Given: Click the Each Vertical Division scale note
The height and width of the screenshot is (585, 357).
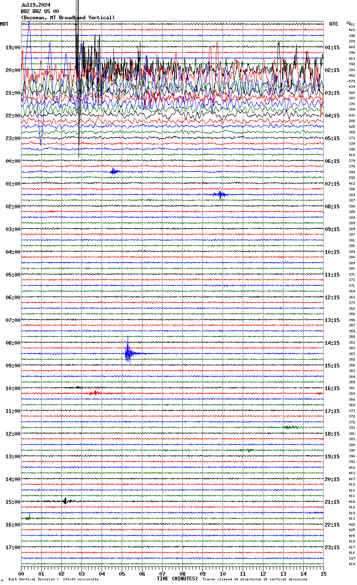Looking at the screenshot, I should 53,580.
